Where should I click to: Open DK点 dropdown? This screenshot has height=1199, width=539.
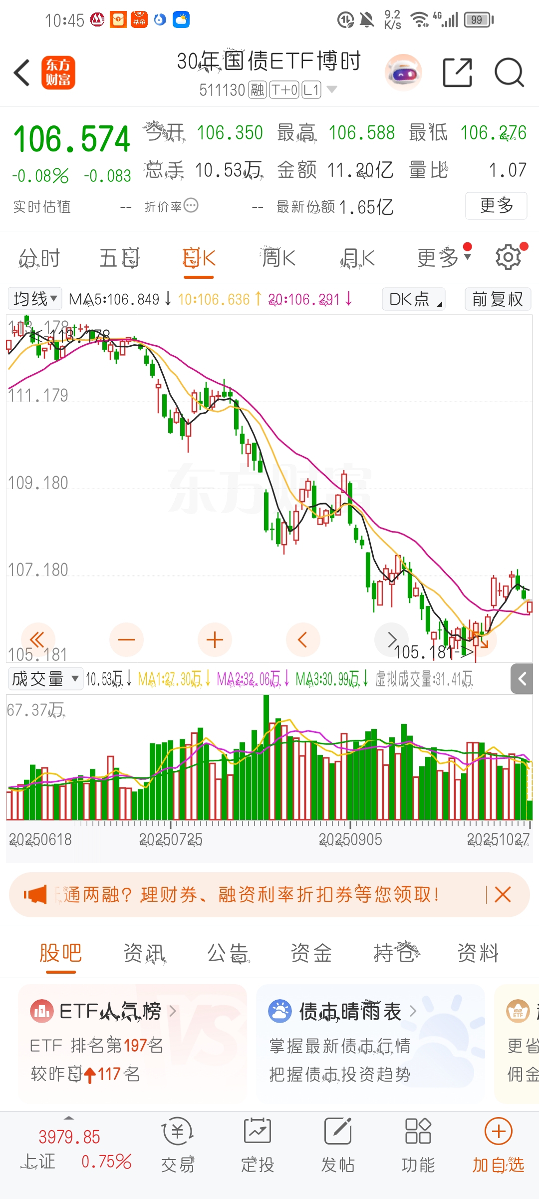pos(414,299)
